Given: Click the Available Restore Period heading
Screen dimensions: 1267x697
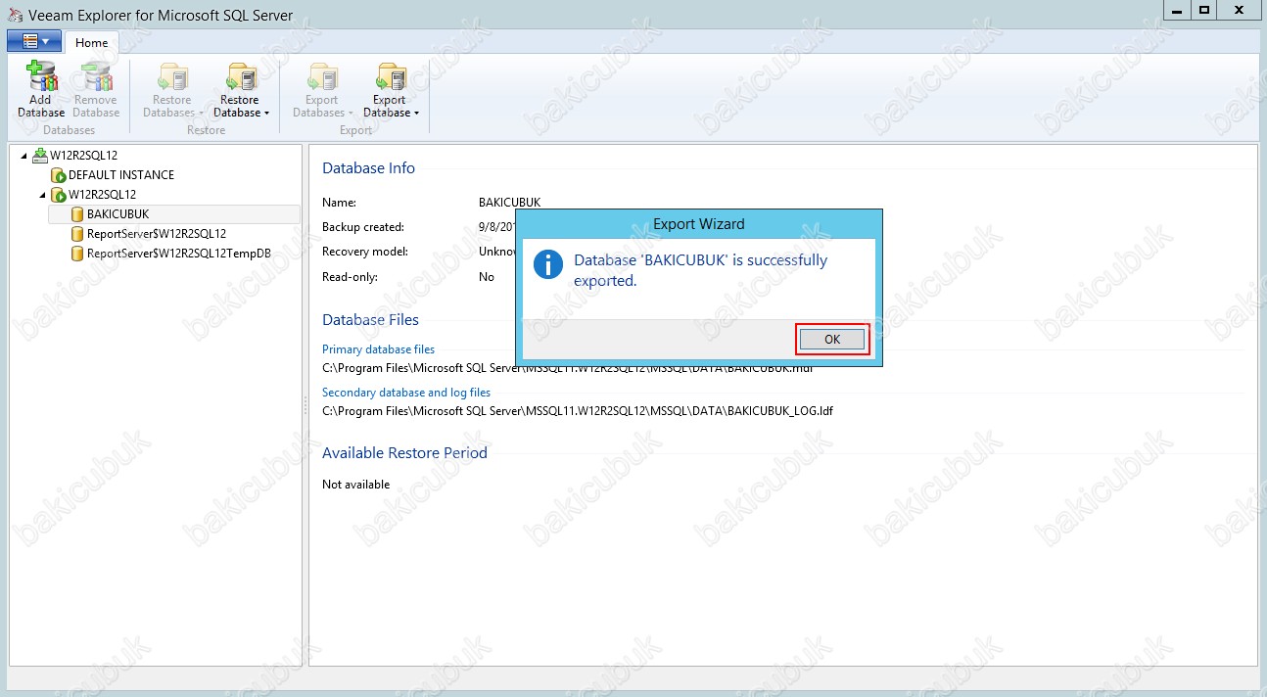Looking at the screenshot, I should [x=404, y=453].
